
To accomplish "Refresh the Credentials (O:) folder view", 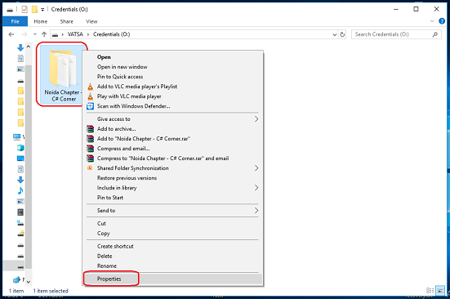I will click(342, 34).
